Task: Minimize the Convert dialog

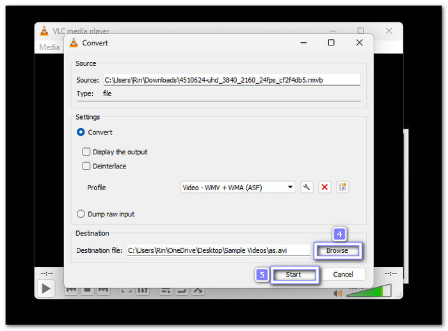Action: pos(303,43)
